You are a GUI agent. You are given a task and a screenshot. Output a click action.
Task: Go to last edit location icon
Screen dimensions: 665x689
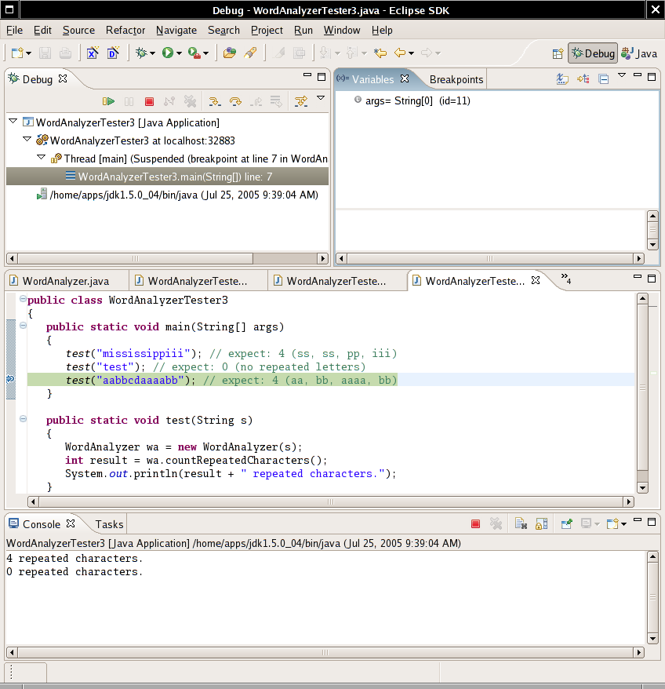[x=380, y=53]
